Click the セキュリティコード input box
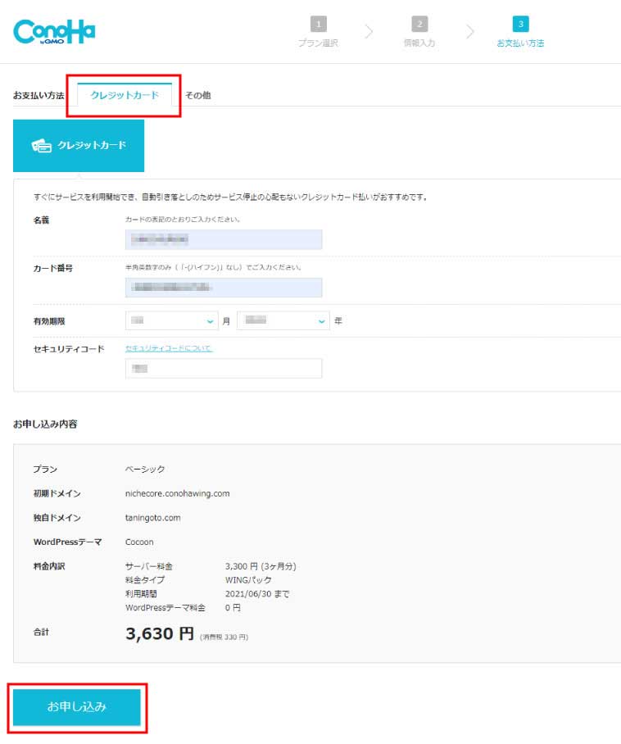621x744 pixels. point(224,369)
